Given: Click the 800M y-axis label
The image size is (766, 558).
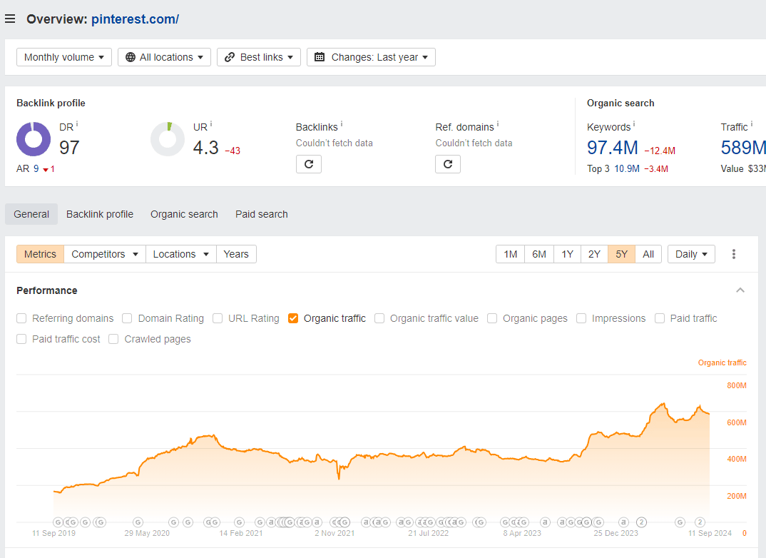Looking at the screenshot, I should [737, 385].
